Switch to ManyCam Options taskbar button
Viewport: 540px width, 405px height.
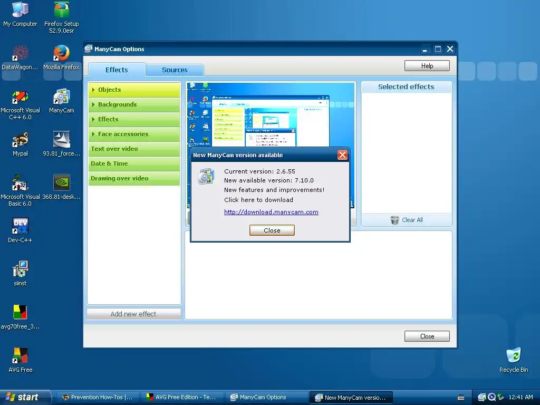266,398
